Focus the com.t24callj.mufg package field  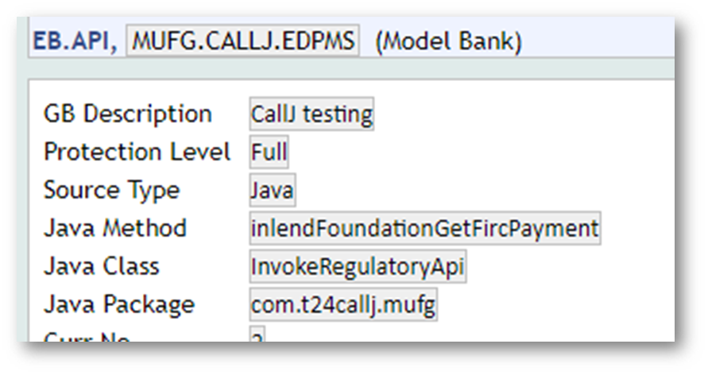tap(343, 305)
